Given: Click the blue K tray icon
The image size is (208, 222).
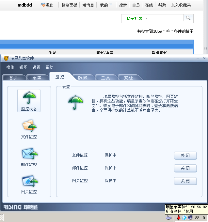Looking at the screenshot, I should click(184, 218).
